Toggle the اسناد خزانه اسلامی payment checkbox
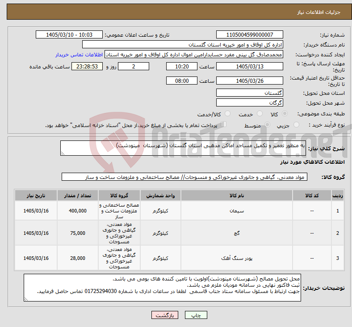The height and width of the screenshot is (327, 352). pos(224,124)
